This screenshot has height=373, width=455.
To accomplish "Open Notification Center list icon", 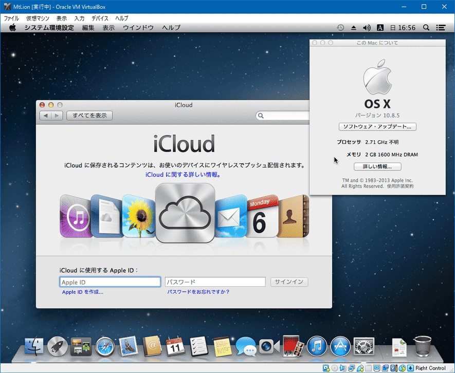I will click(x=441, y=28).
